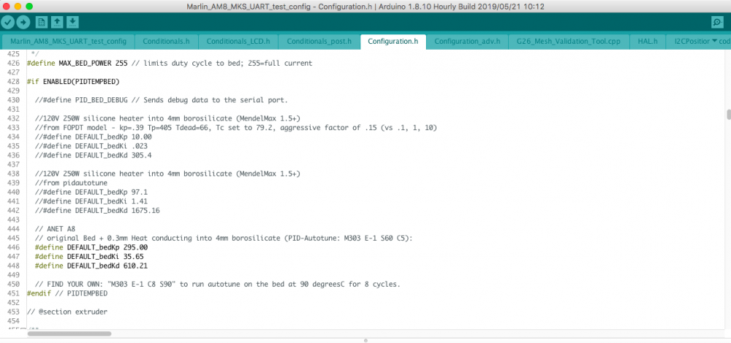
Task: Click the '// ANET A8' comment
Action: pyautogui.click(x=55, y=229)
